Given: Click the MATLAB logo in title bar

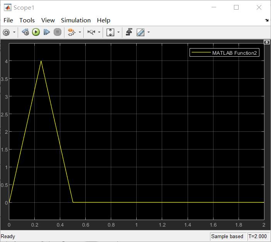Looking at the screenshot, I should click(x=8, y=8).
